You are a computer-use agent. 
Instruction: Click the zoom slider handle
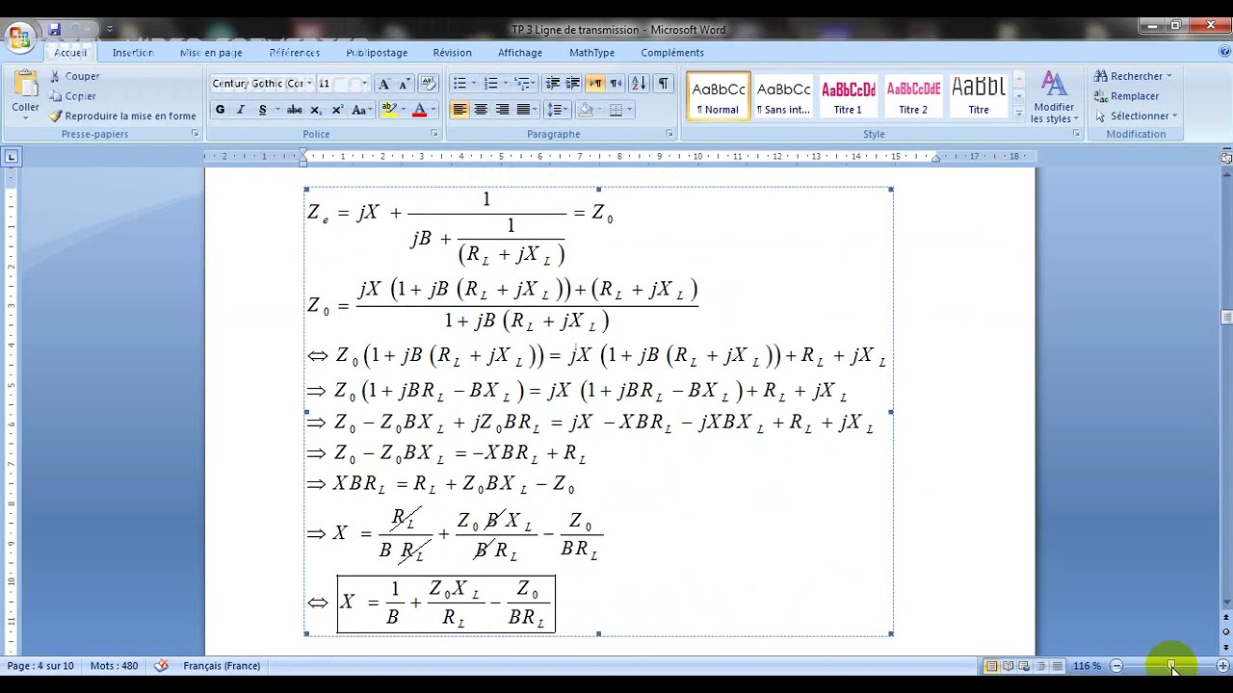click(1170, 666)
